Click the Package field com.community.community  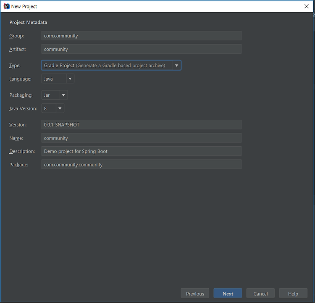(141, 164)
